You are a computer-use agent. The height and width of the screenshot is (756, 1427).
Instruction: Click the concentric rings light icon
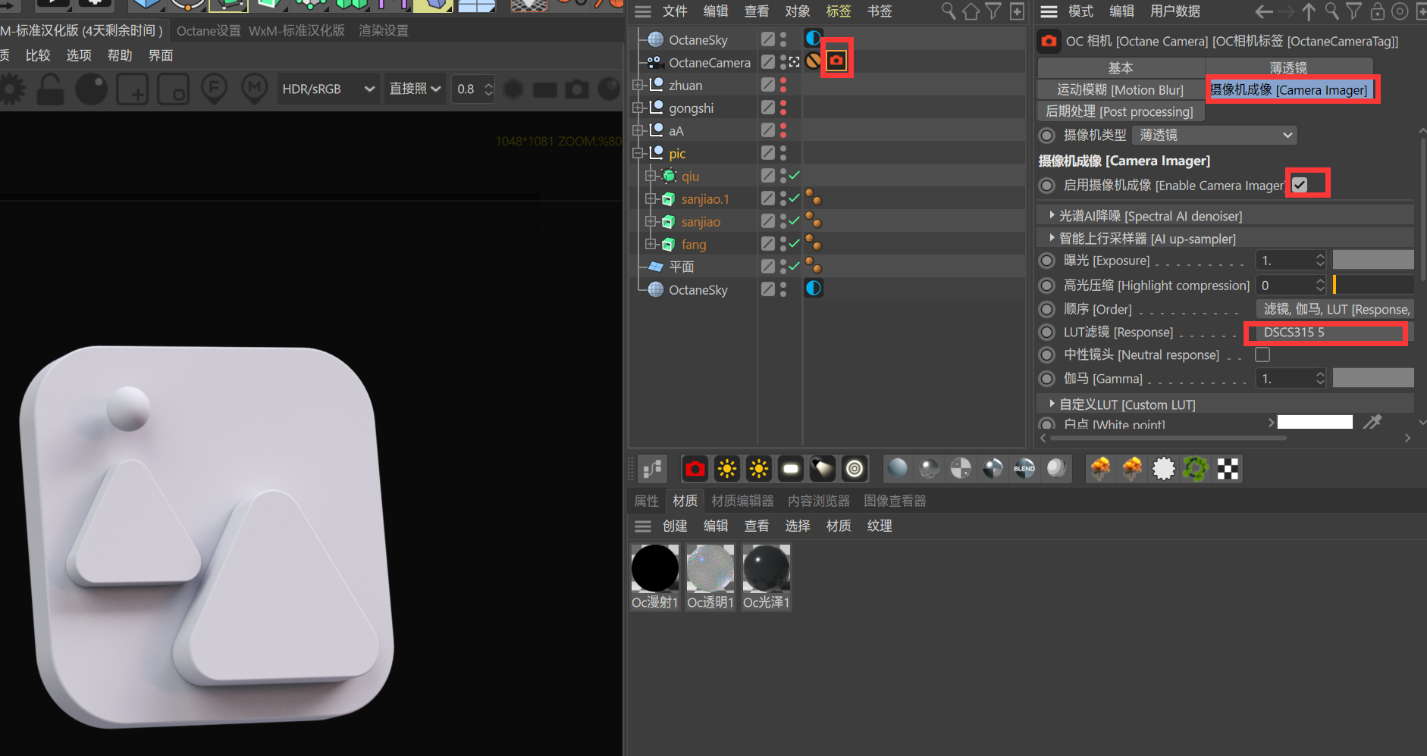point(855,469)
